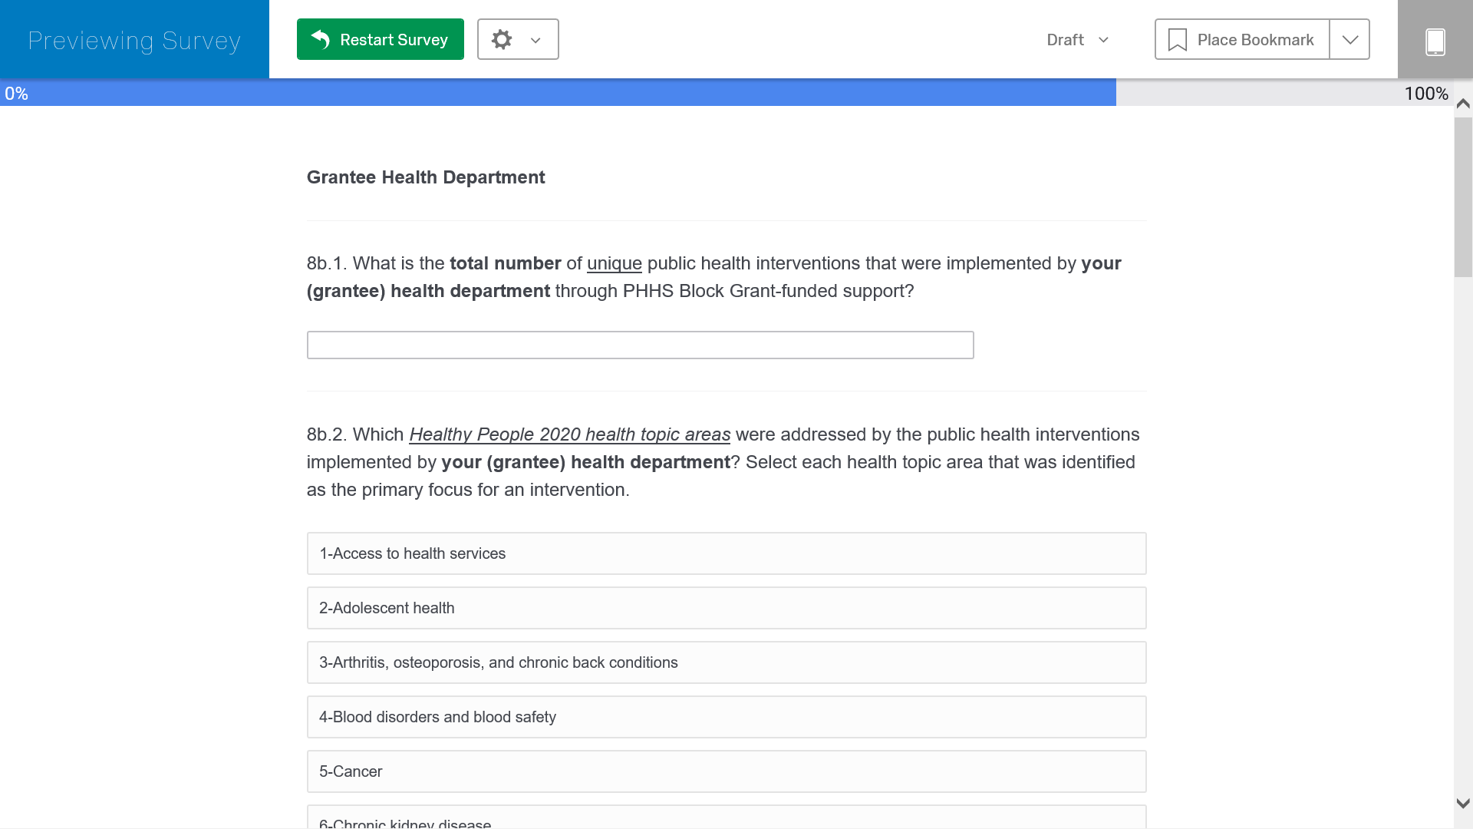
Task: Open the Draft status dropdown
Action: coord(1077,40)
